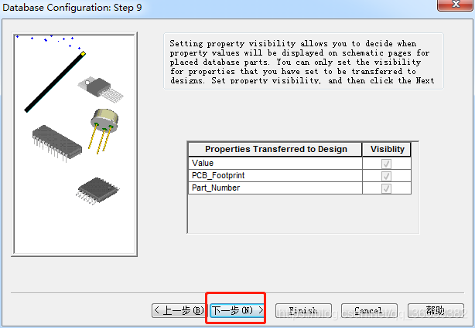Toggle visibility checkbox for PCB_Footprint
The image size is (475, 328).
pyautogui.click(x=386, y=175)
